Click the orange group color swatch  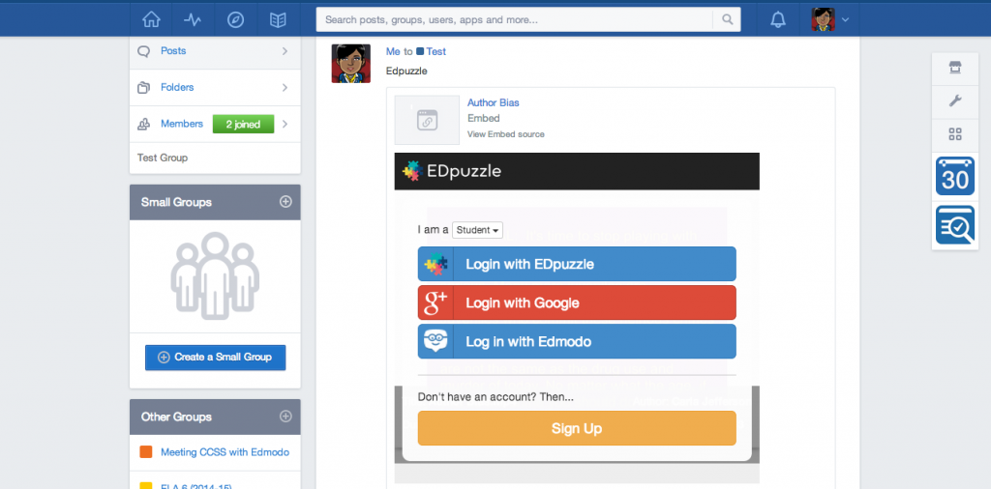[x=145, y=452]
